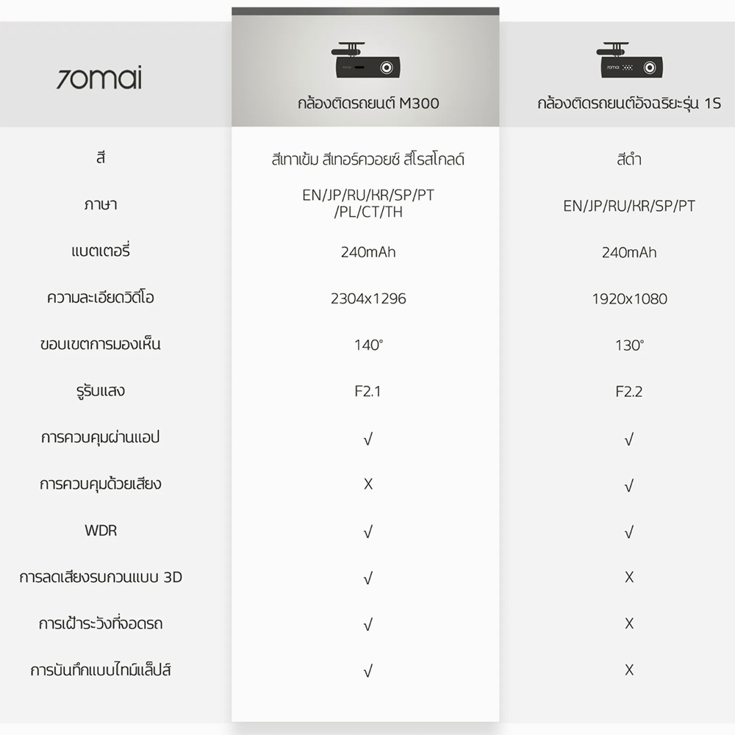Click M300 WDR checkmark

coord(368,531)
